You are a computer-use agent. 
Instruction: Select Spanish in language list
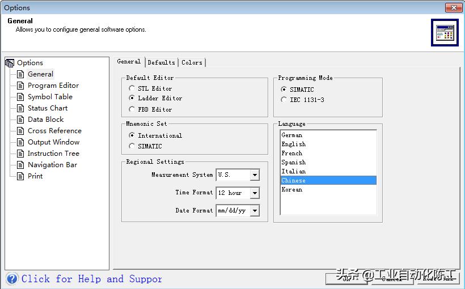[328, 163]
